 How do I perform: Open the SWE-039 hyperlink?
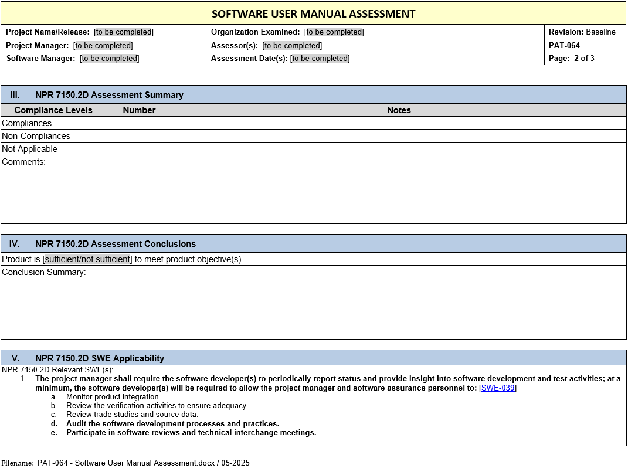tap(497, 388)
